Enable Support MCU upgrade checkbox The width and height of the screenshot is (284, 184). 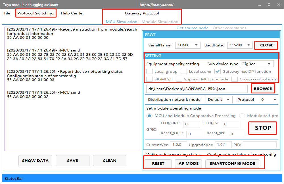[x=179, y=79]
